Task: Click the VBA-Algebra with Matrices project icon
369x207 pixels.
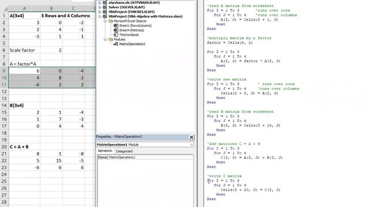Action: pyautogui.click(x=105, y=17)
